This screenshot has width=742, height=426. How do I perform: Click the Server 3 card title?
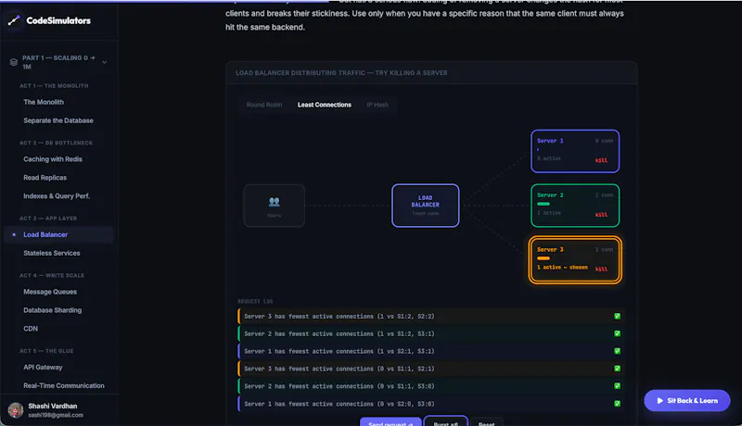[550, 249]
